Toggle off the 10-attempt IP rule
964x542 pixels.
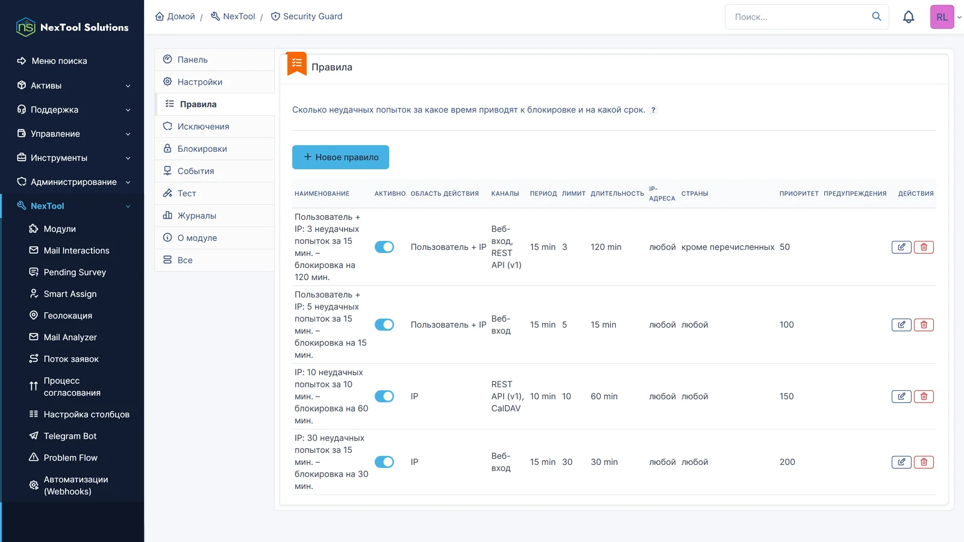pyautogui.click(x=384, y=396)
